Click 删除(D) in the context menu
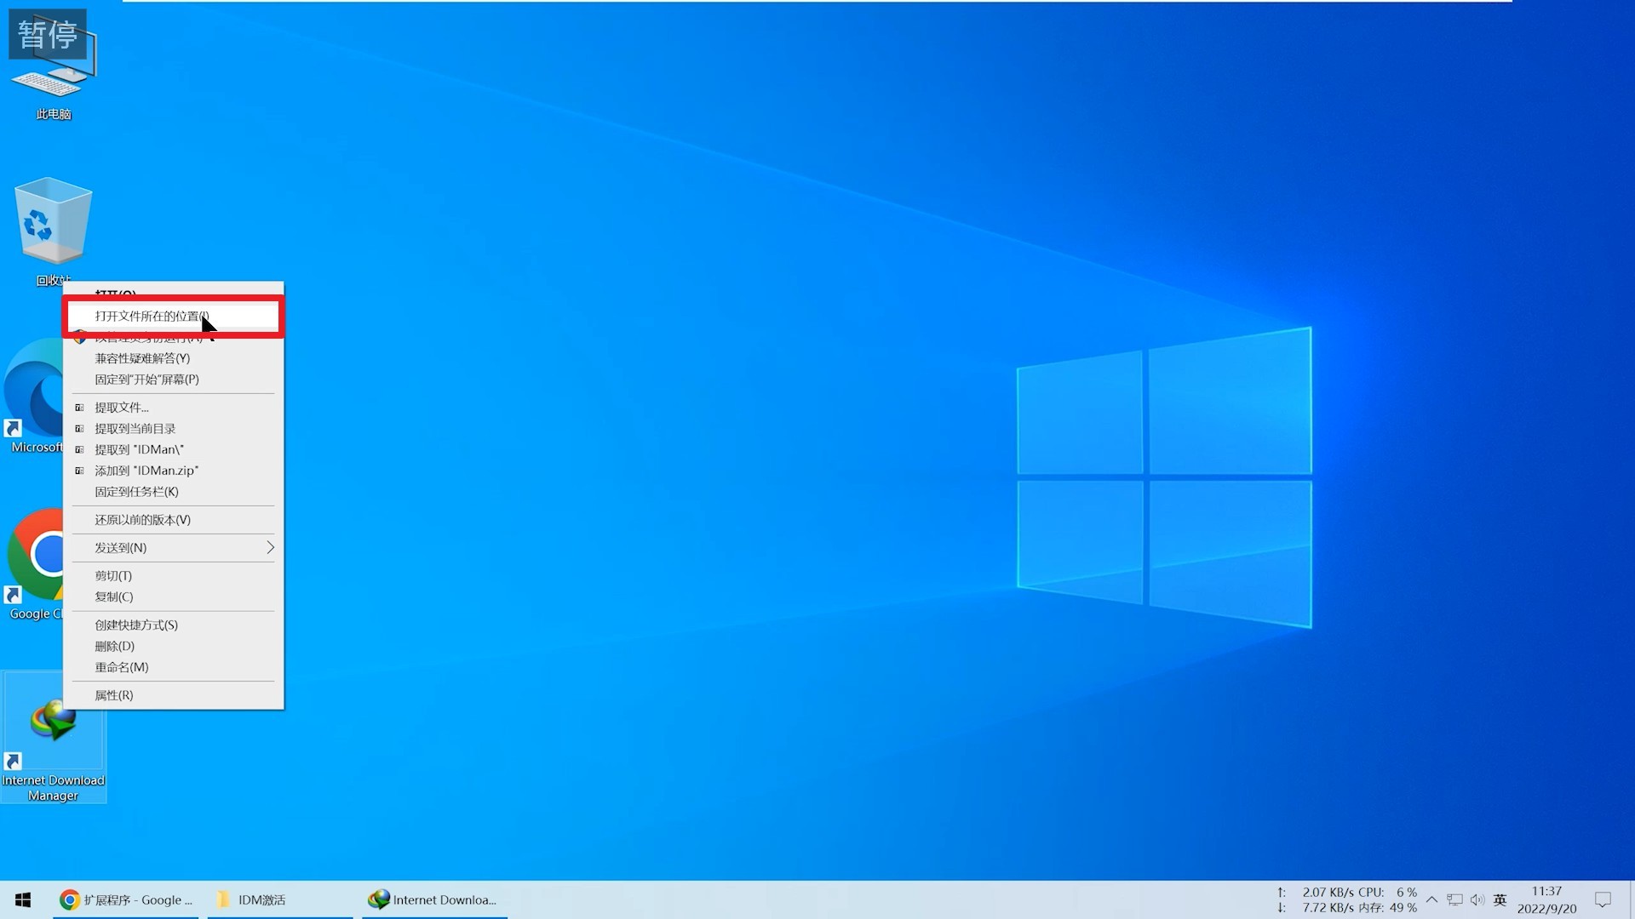The image size is (1635, 919). click(115, 646)
